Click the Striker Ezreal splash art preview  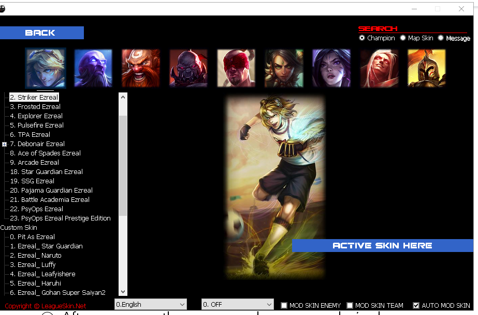(x=276, y=187)
